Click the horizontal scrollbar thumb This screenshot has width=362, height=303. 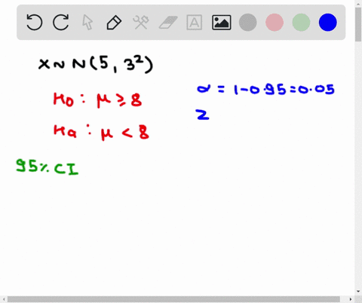pos(173,299)
